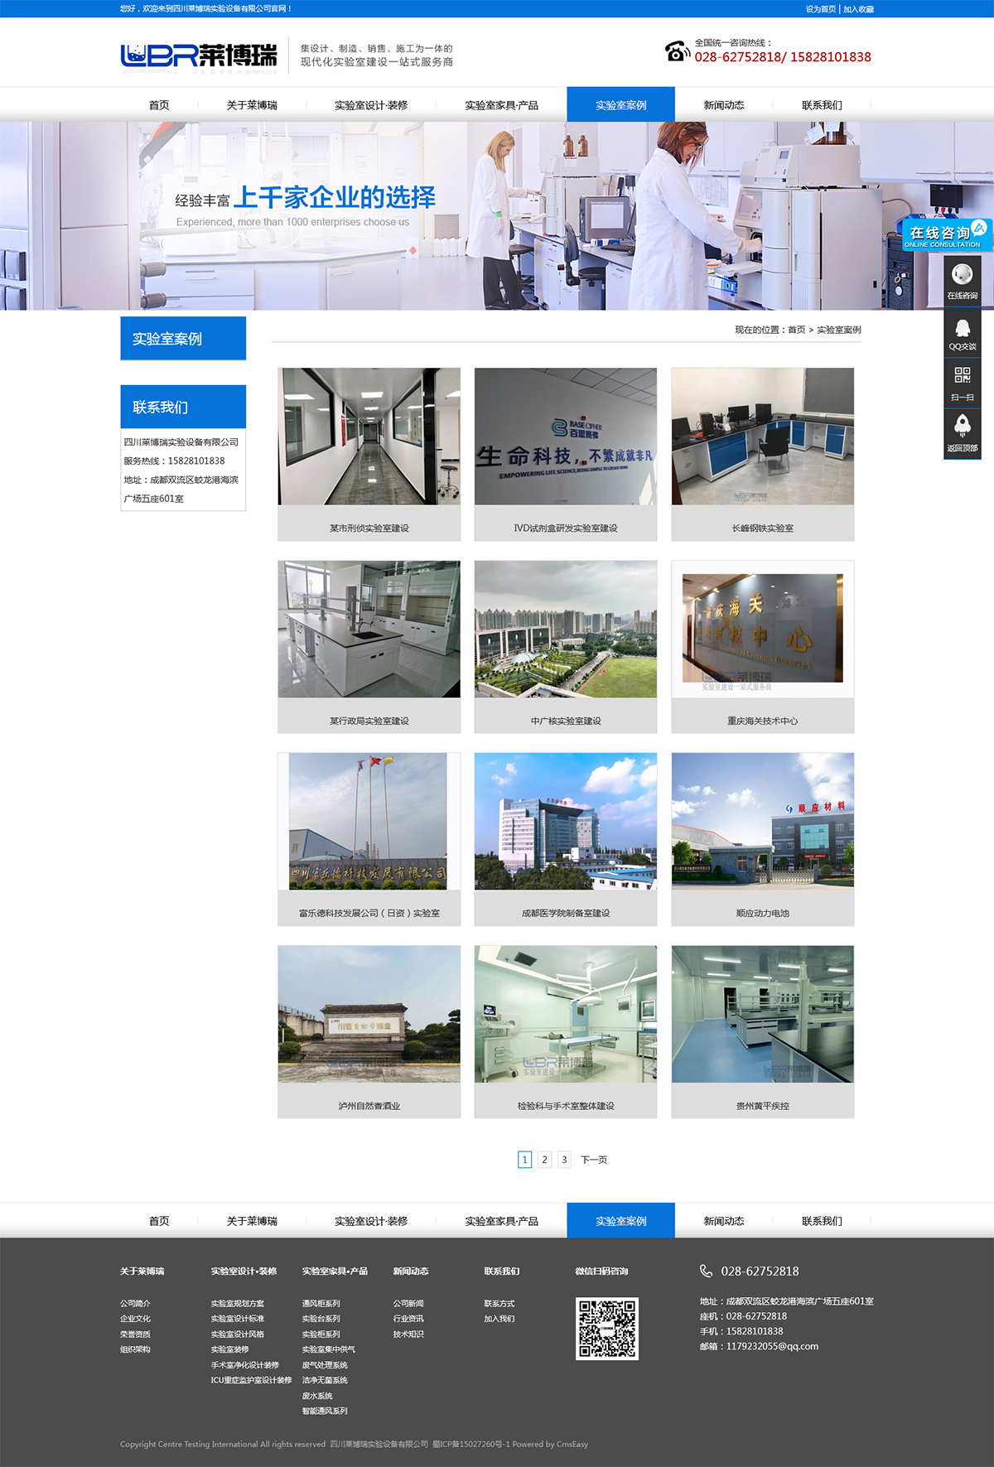Click the header hotline 028-62752818/ 15828101838
The width and height of the screenshot is (994, 1467).
click(x=783, y=57)
